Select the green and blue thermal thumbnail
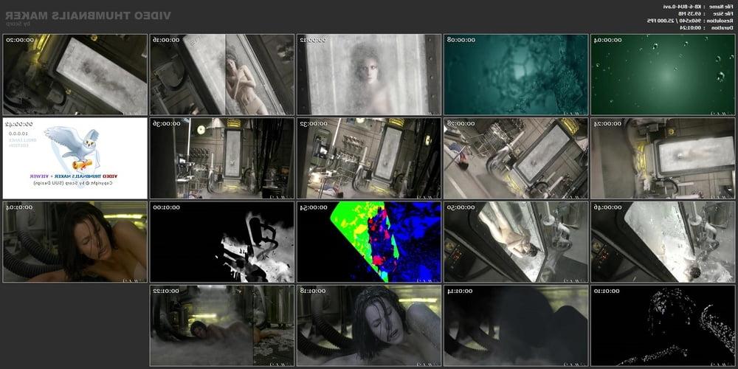Screen dimensions: 738x369 (x=368, y=242)
